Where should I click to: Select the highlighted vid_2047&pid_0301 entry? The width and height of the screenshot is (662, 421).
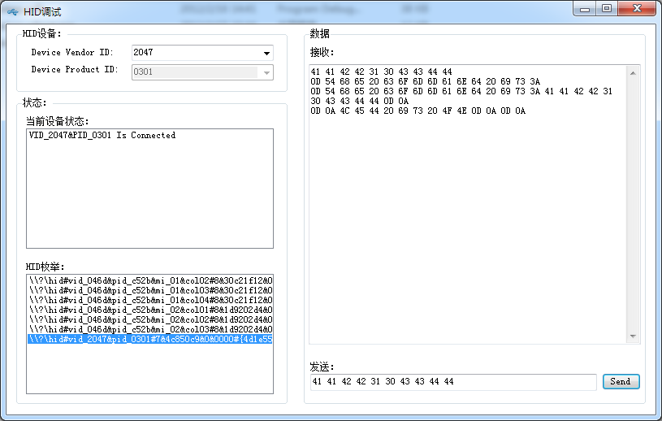(150, 339)
